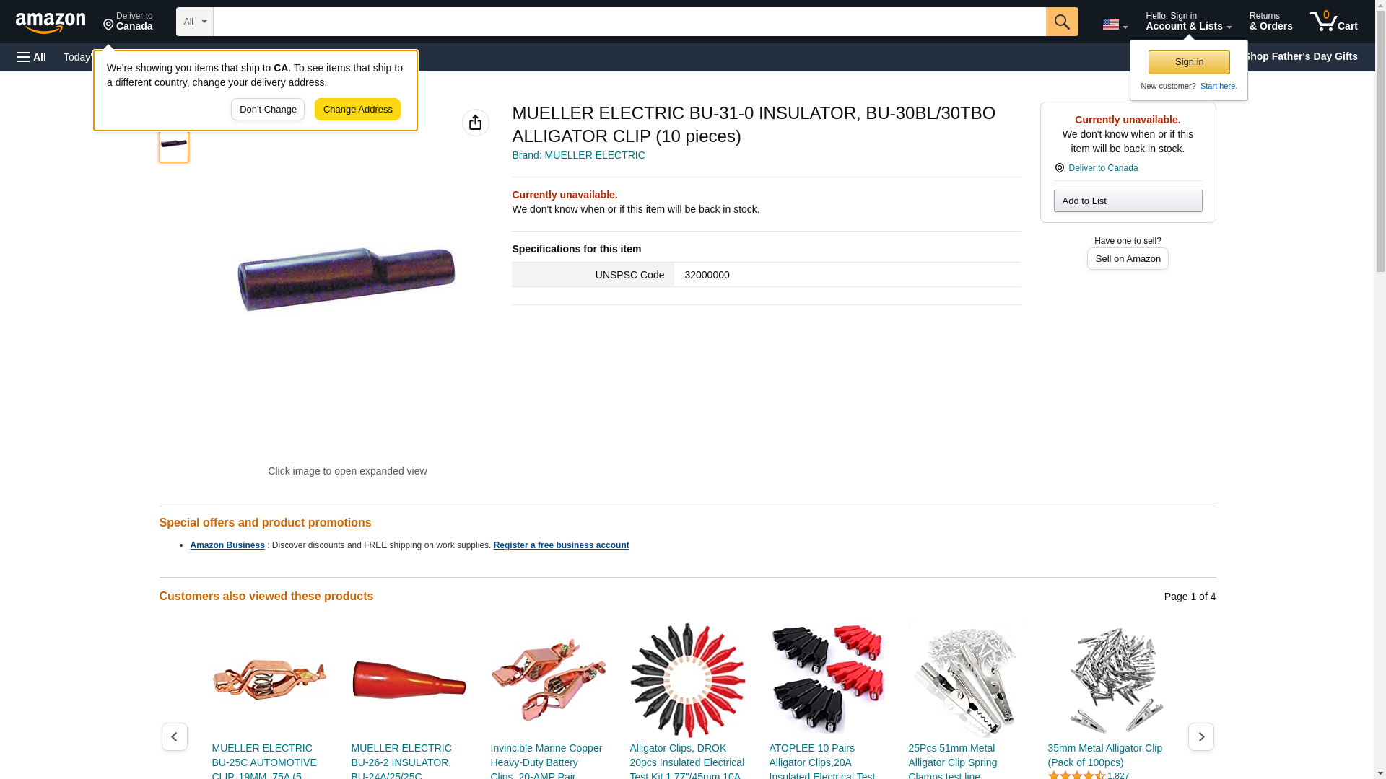Click Don't Change button
Screen dimensions: 1386x779
268,110
